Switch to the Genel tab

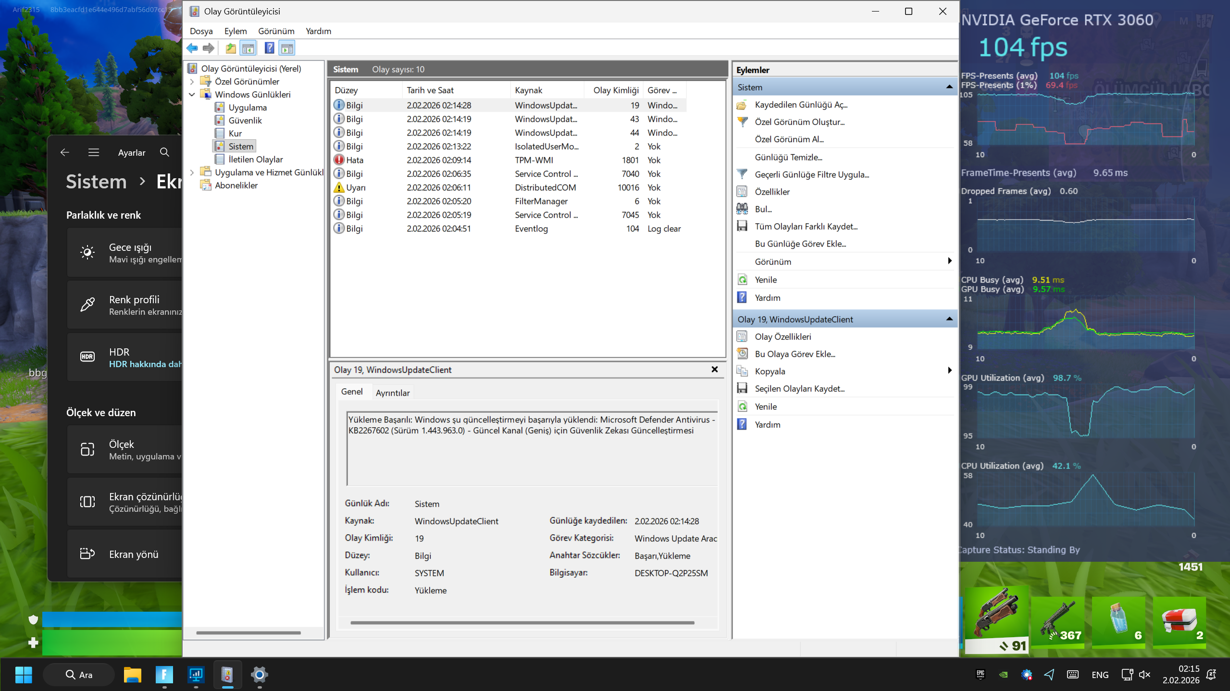pyautogui.click(x=352, y=392)
